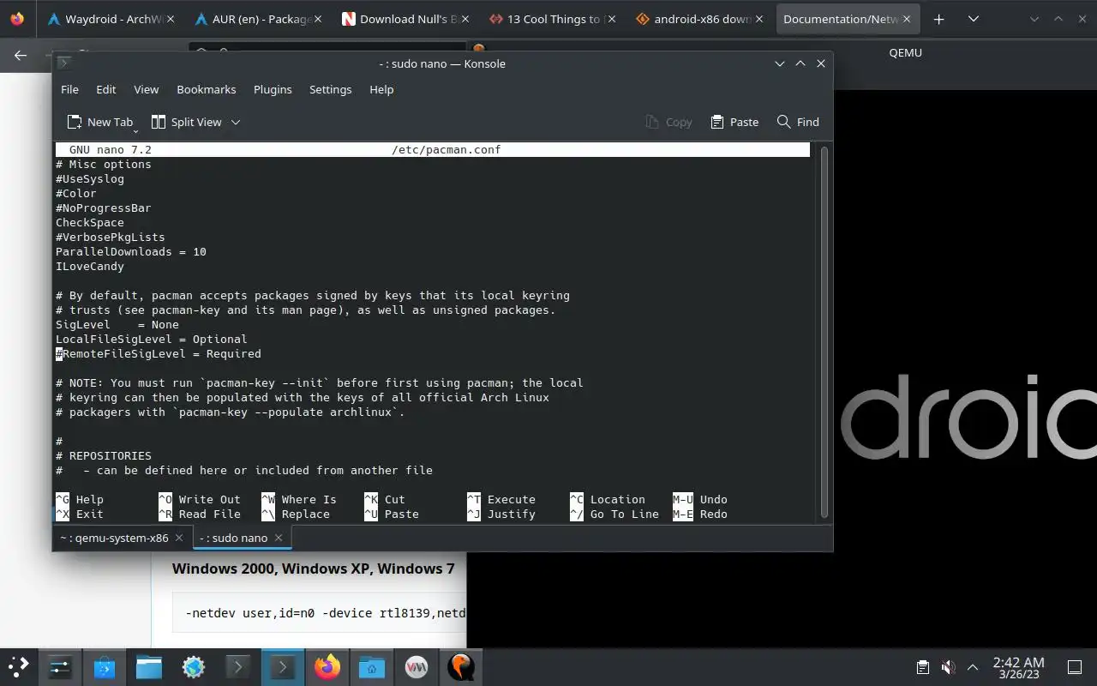1097x686 pixels.
Task: Switch to Firefox in the taskbar
Action: point(327,667)
